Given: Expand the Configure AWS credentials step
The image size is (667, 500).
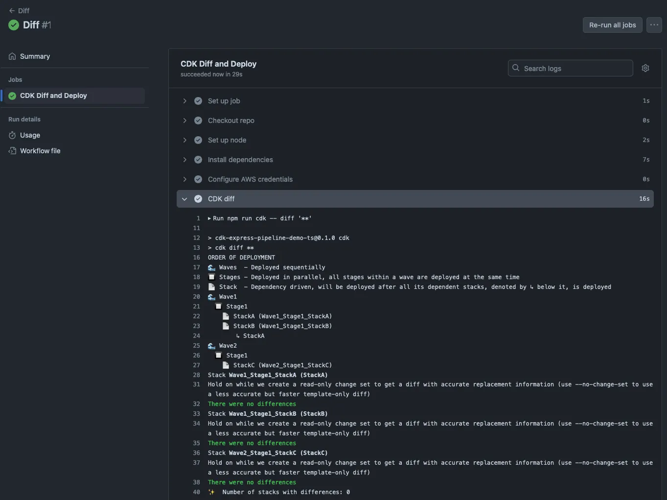Looking at the screenshot, I should (x=415, y=179).
